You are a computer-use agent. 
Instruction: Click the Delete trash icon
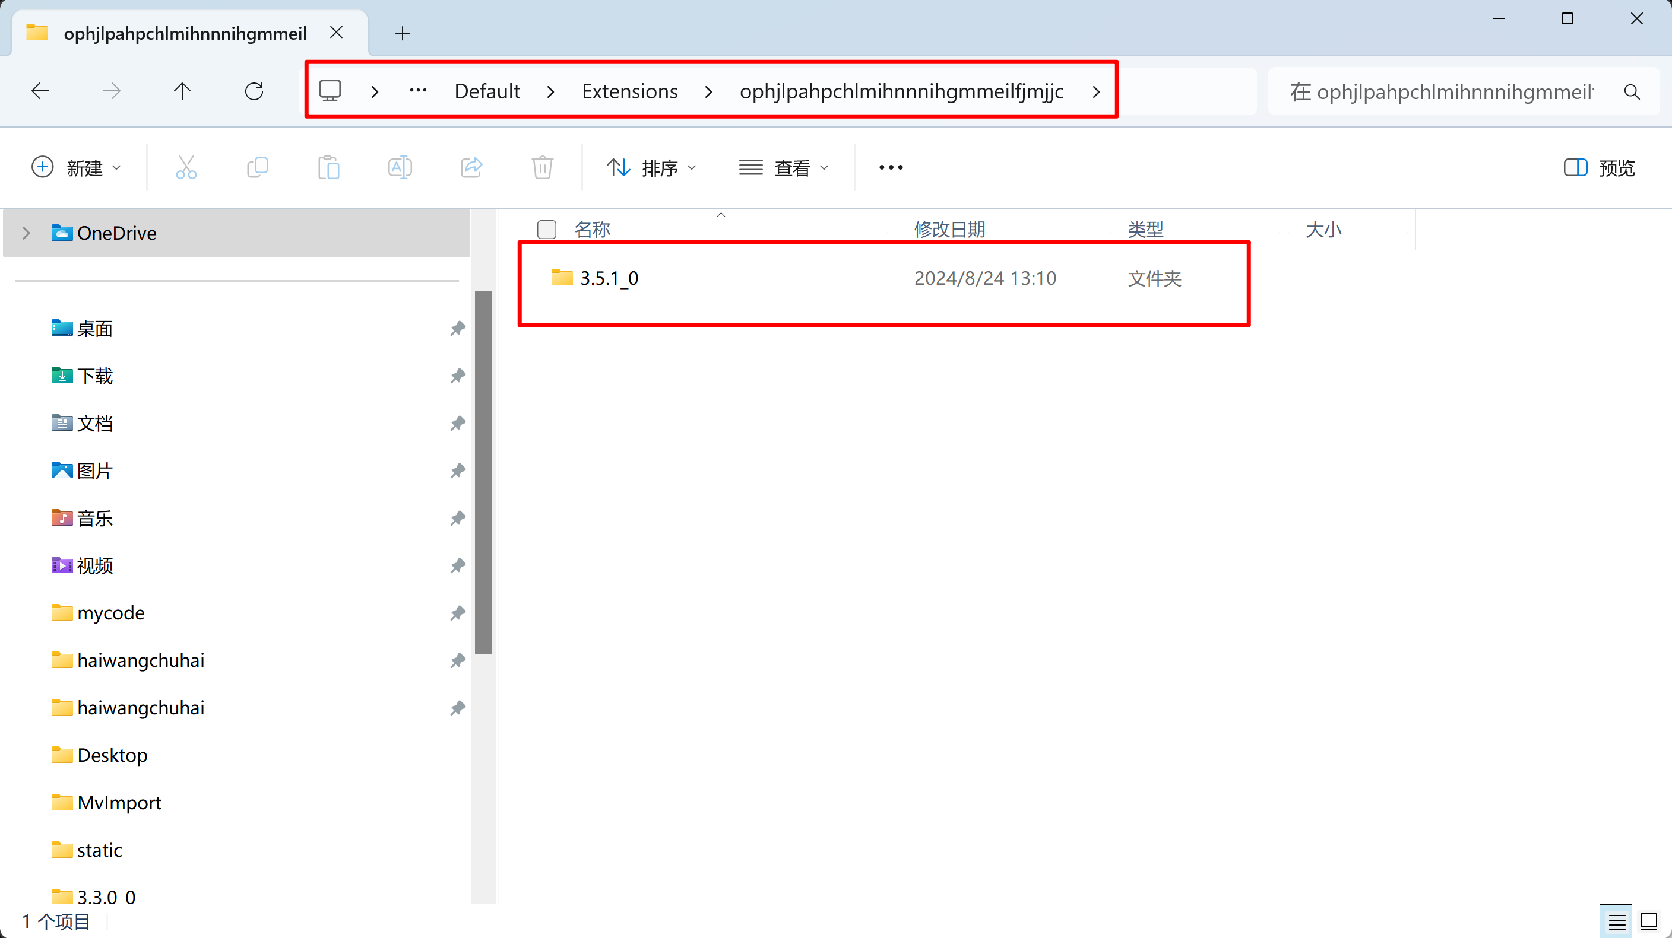point(543,167)
